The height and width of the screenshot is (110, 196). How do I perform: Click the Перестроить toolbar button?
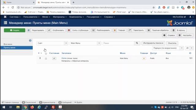[x=136, y=30]
